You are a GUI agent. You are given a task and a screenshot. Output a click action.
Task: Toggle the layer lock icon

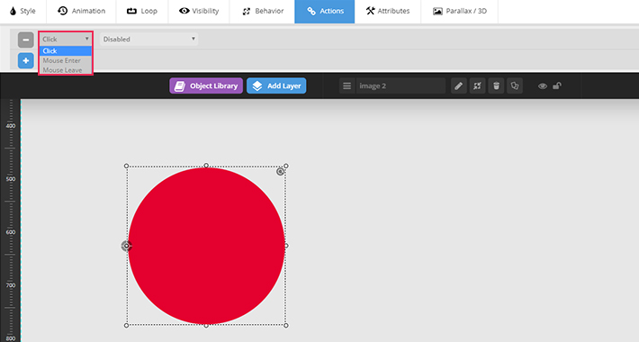[x=557, y=85]
